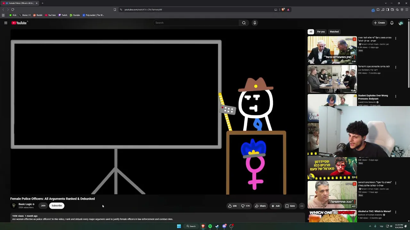This screenshot has height=230, width=410.
Task: Switch to the Female Police Officers tab
Action: click(20, 3)
